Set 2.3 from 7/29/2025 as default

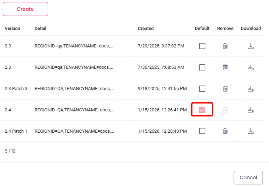(202, 46)
